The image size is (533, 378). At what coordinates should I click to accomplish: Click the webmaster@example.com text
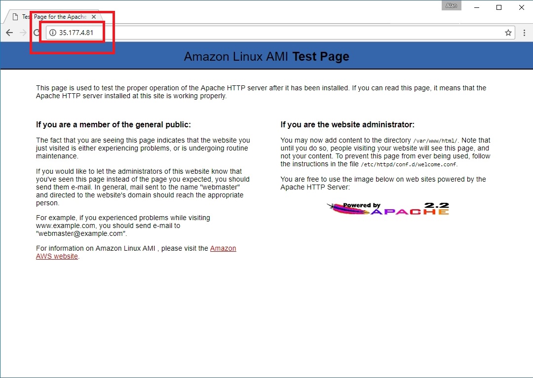pyautogui.click(x=80, y=233)
